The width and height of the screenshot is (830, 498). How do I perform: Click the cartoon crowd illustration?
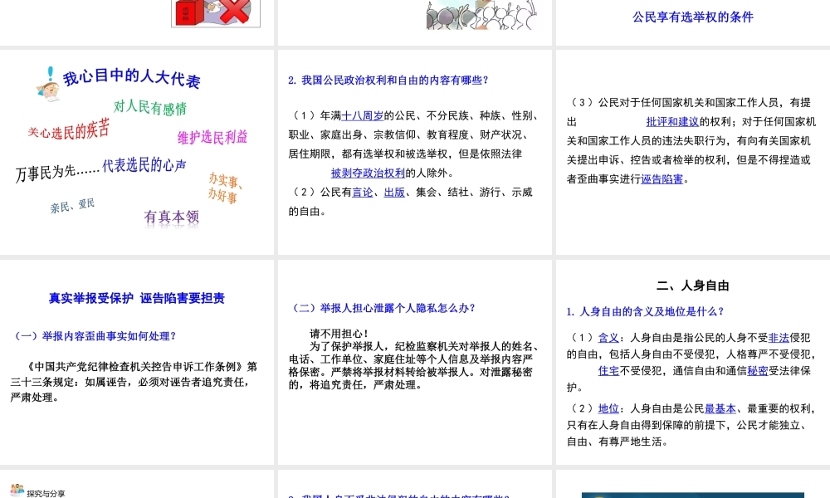[x=476, y=15]
